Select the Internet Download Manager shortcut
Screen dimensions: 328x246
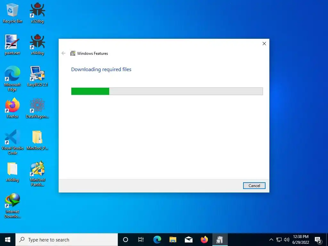click(12, 206)
